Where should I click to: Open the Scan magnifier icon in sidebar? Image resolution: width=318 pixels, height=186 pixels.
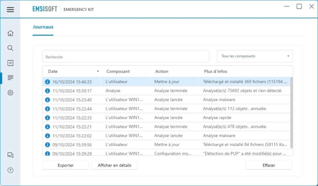coord(10,48)
